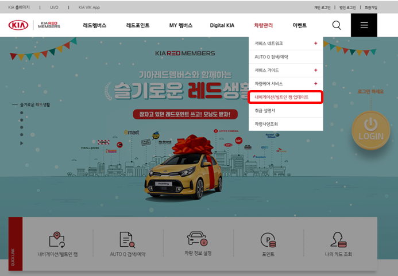Open 차량 정보 설정 car icon
The height and width of the screenshot is (276, 398).
(x=198, y=239)
